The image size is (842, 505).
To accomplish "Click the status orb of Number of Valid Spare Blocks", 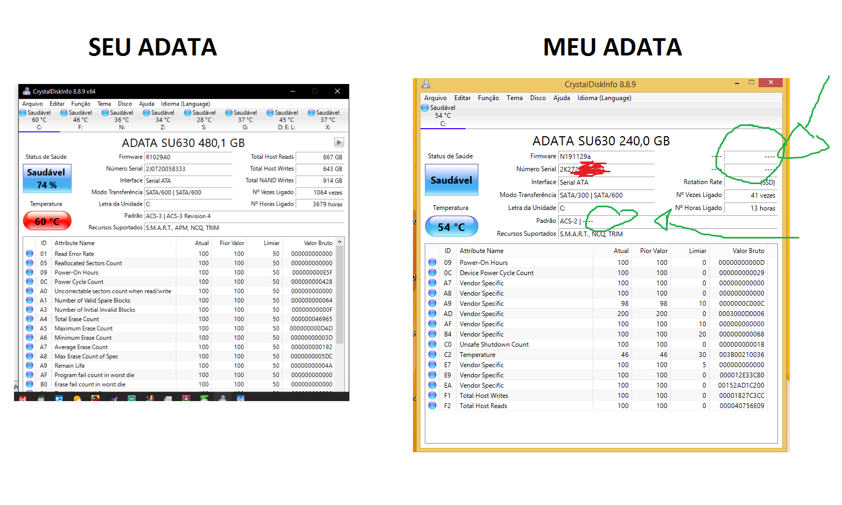I will click(x=30, y=300).
